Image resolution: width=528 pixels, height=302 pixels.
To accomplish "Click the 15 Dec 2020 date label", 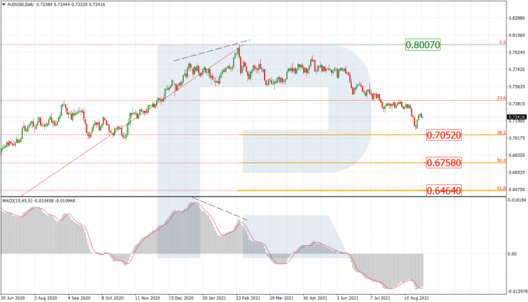I will [x=181, y=299].
